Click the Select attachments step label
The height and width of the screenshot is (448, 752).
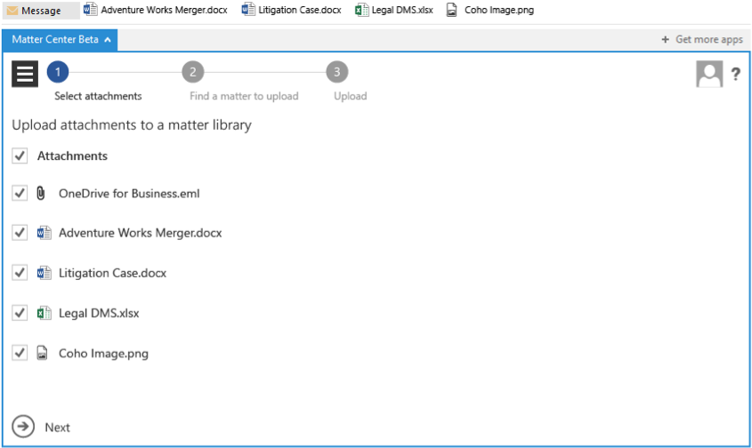click(x=98, y=96)
